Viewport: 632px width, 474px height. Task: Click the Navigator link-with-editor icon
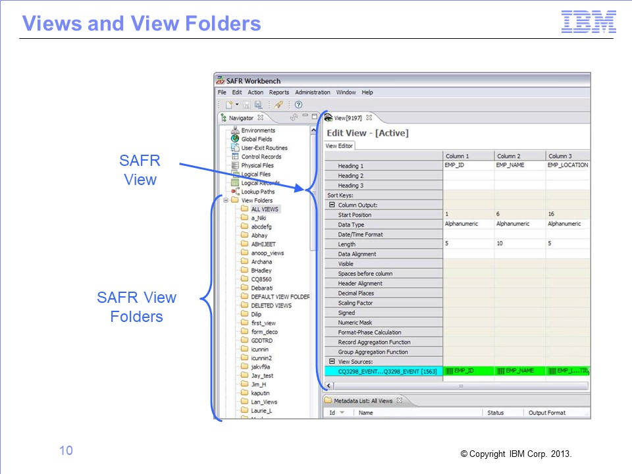click(x=294, y=117)
